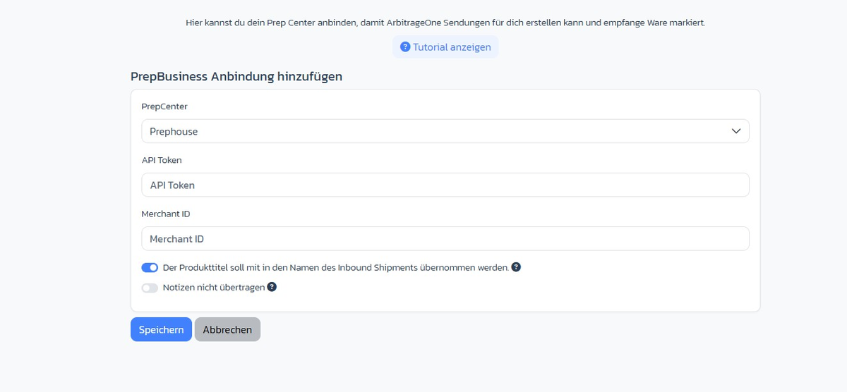This screenshot has width=847, height=392.
Task: Click the PrepBusiness Anbindung hinzufügen heading
Action: click(236, 77)
